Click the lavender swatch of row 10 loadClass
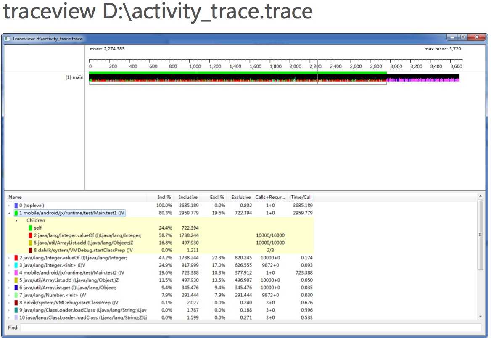The height and width of the screenshot is (338, 491). [x=16, y=317]
